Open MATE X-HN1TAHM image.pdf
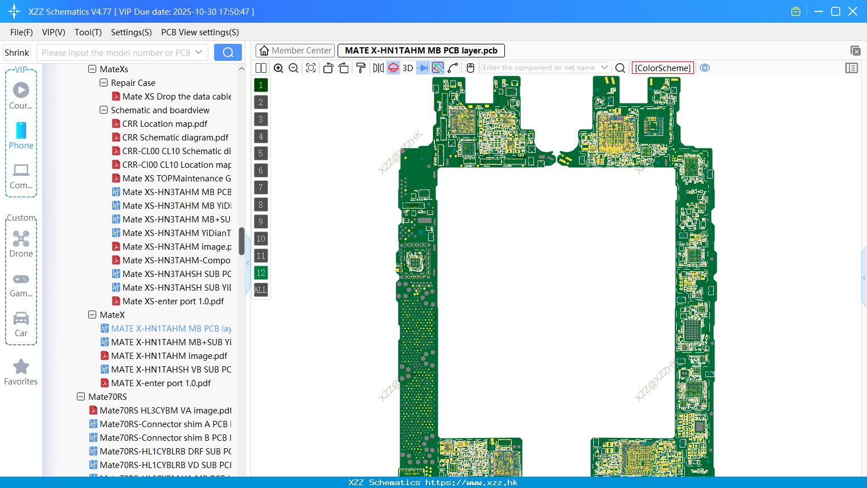 click(x=169, y=355)
